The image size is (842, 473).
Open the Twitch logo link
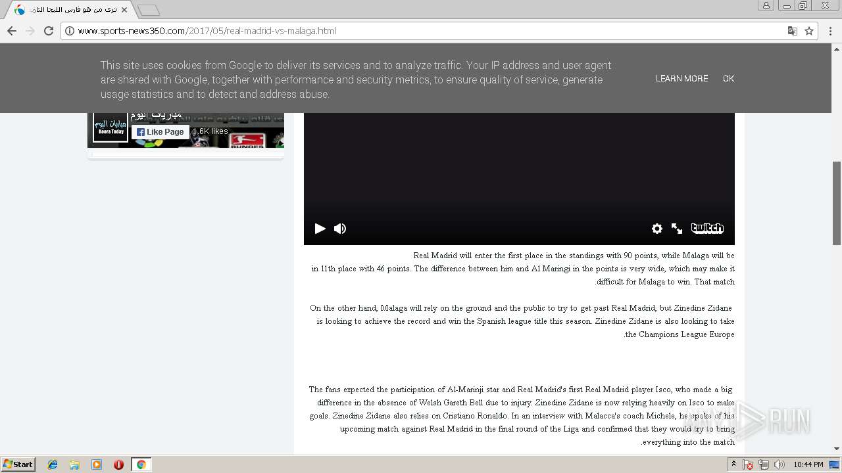(707, 229)
